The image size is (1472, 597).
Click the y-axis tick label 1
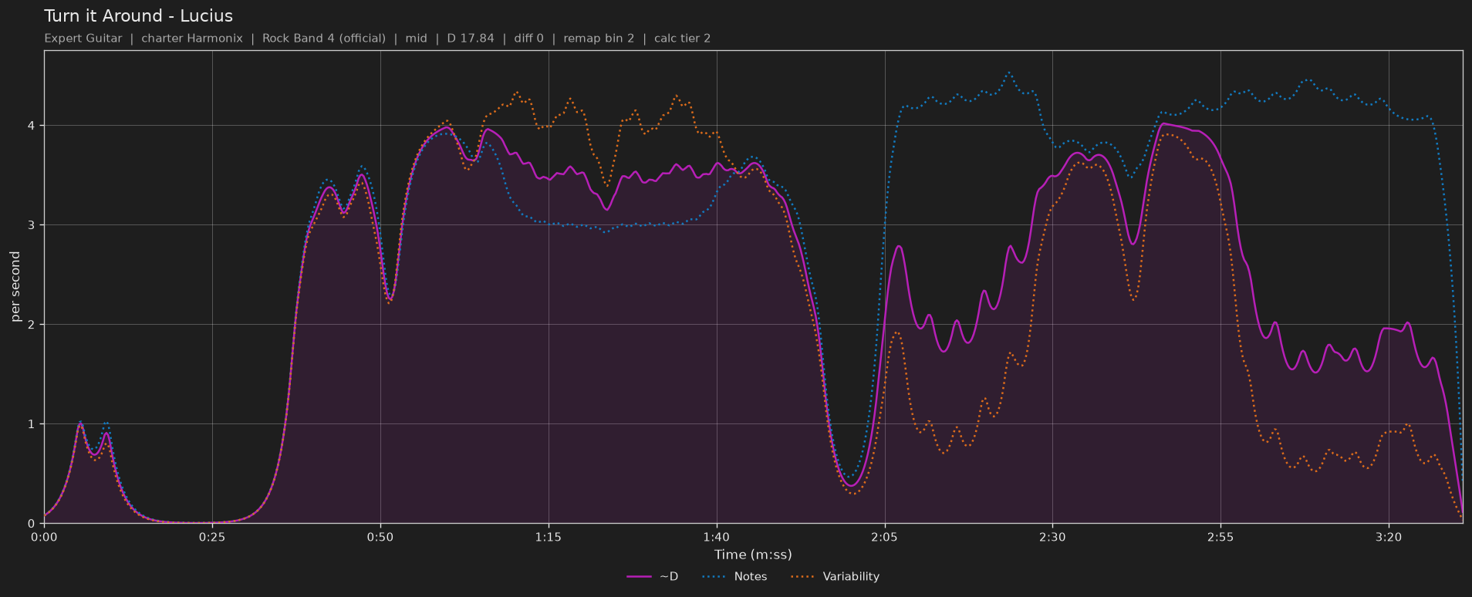click(32, 424)
